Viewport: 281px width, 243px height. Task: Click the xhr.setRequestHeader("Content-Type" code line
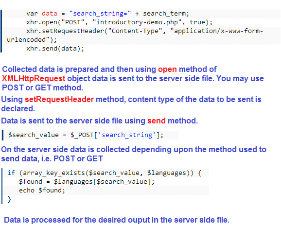click(144, 31)
